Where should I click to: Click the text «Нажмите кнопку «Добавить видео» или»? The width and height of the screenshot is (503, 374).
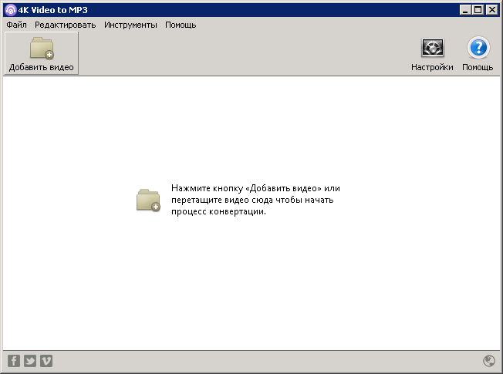click(255, 188)
